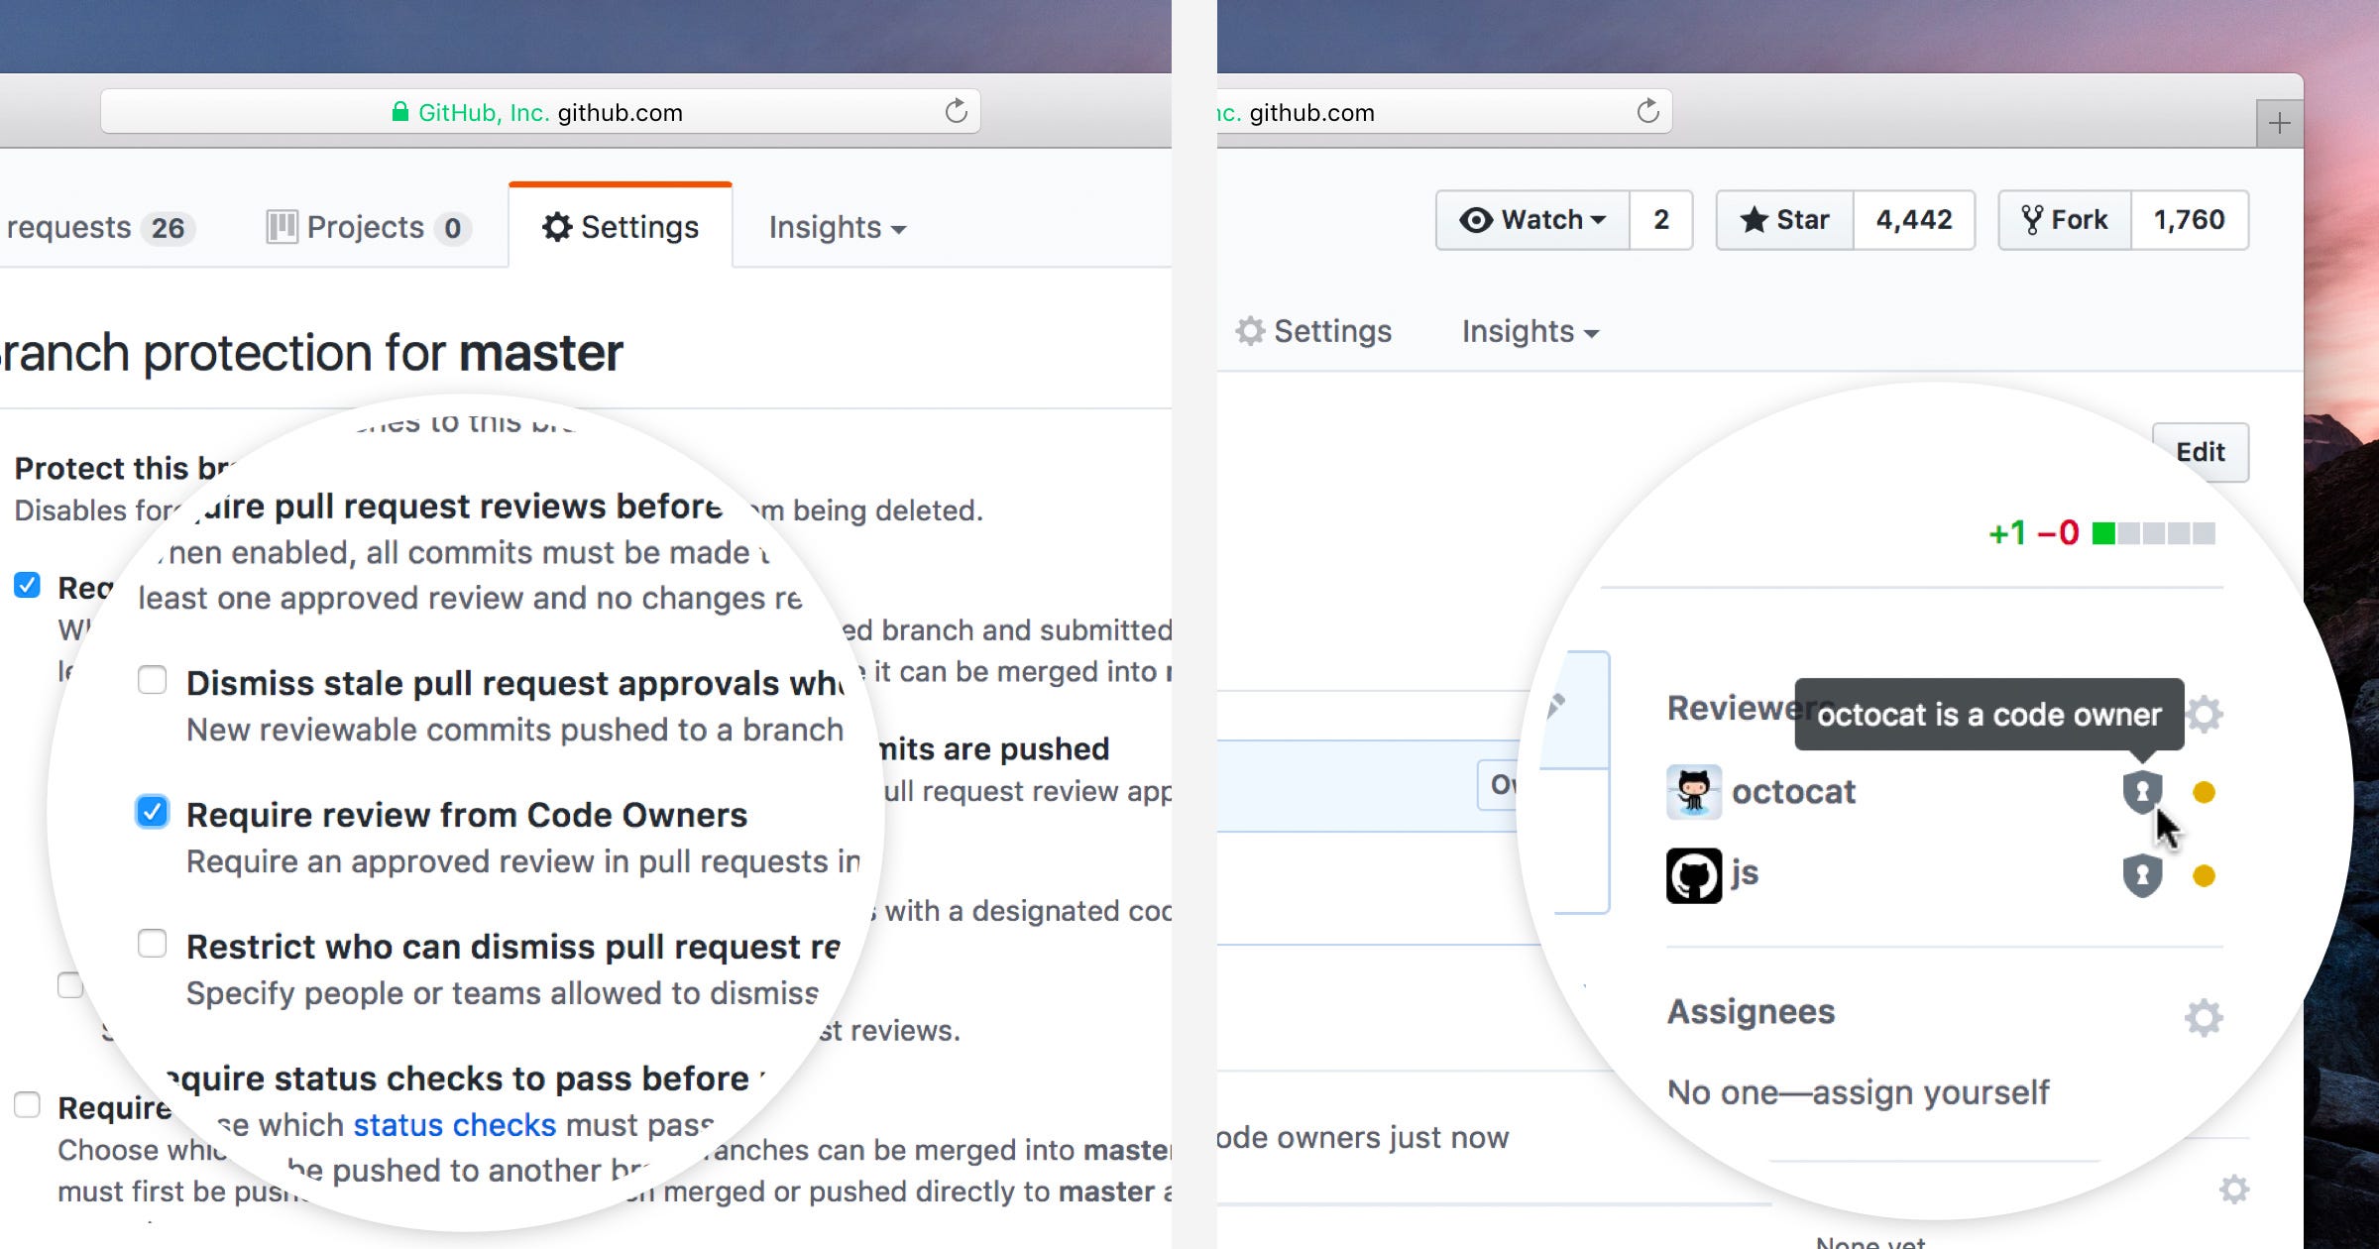Screen dimensions: 2379x1249
Task: Reload page in right browser window
Action: tap(1647, 111)
